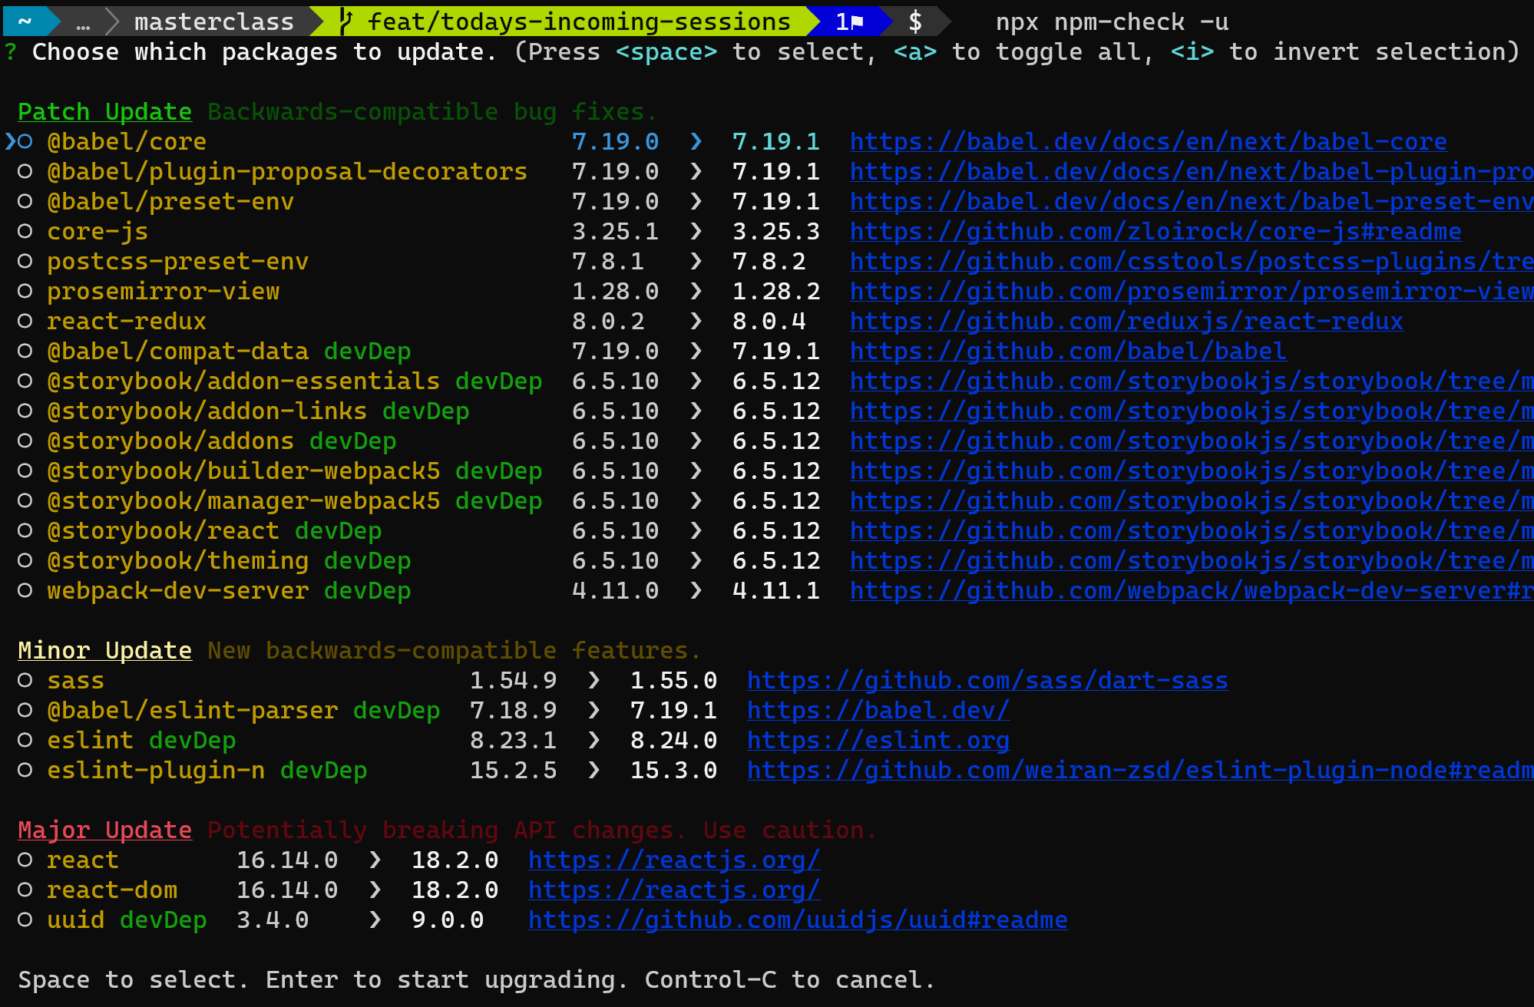The height and width of the screenshot is (1007, 1534).
Task: Toggle selection circle for eslint devDep
Action: (x=25, y=741)
